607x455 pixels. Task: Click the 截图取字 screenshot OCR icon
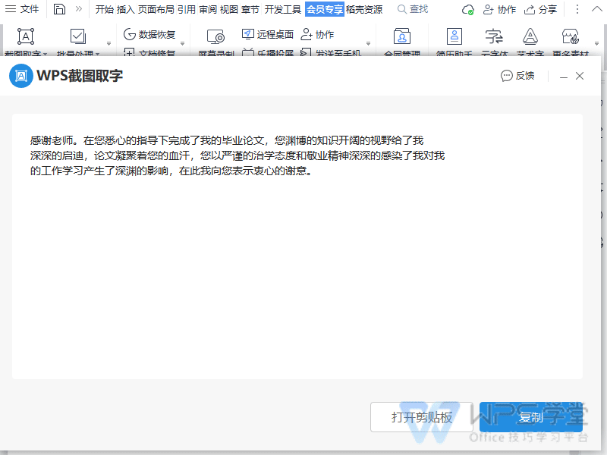click(x=26, y=36)
